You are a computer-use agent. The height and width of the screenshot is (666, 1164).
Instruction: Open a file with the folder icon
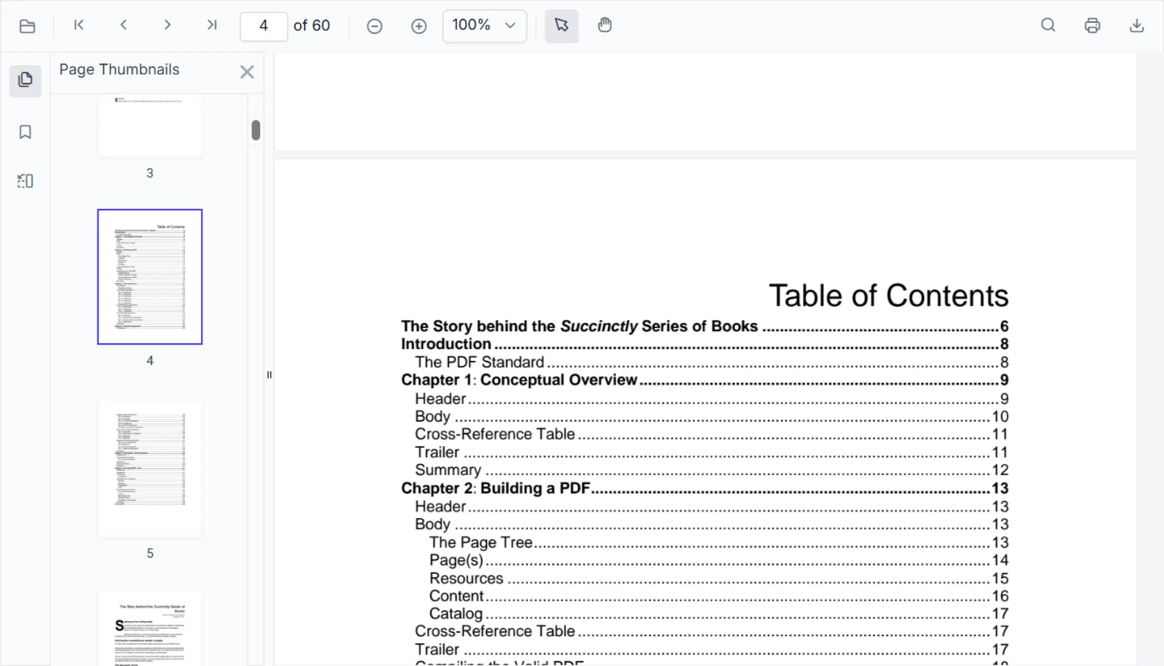27,26
